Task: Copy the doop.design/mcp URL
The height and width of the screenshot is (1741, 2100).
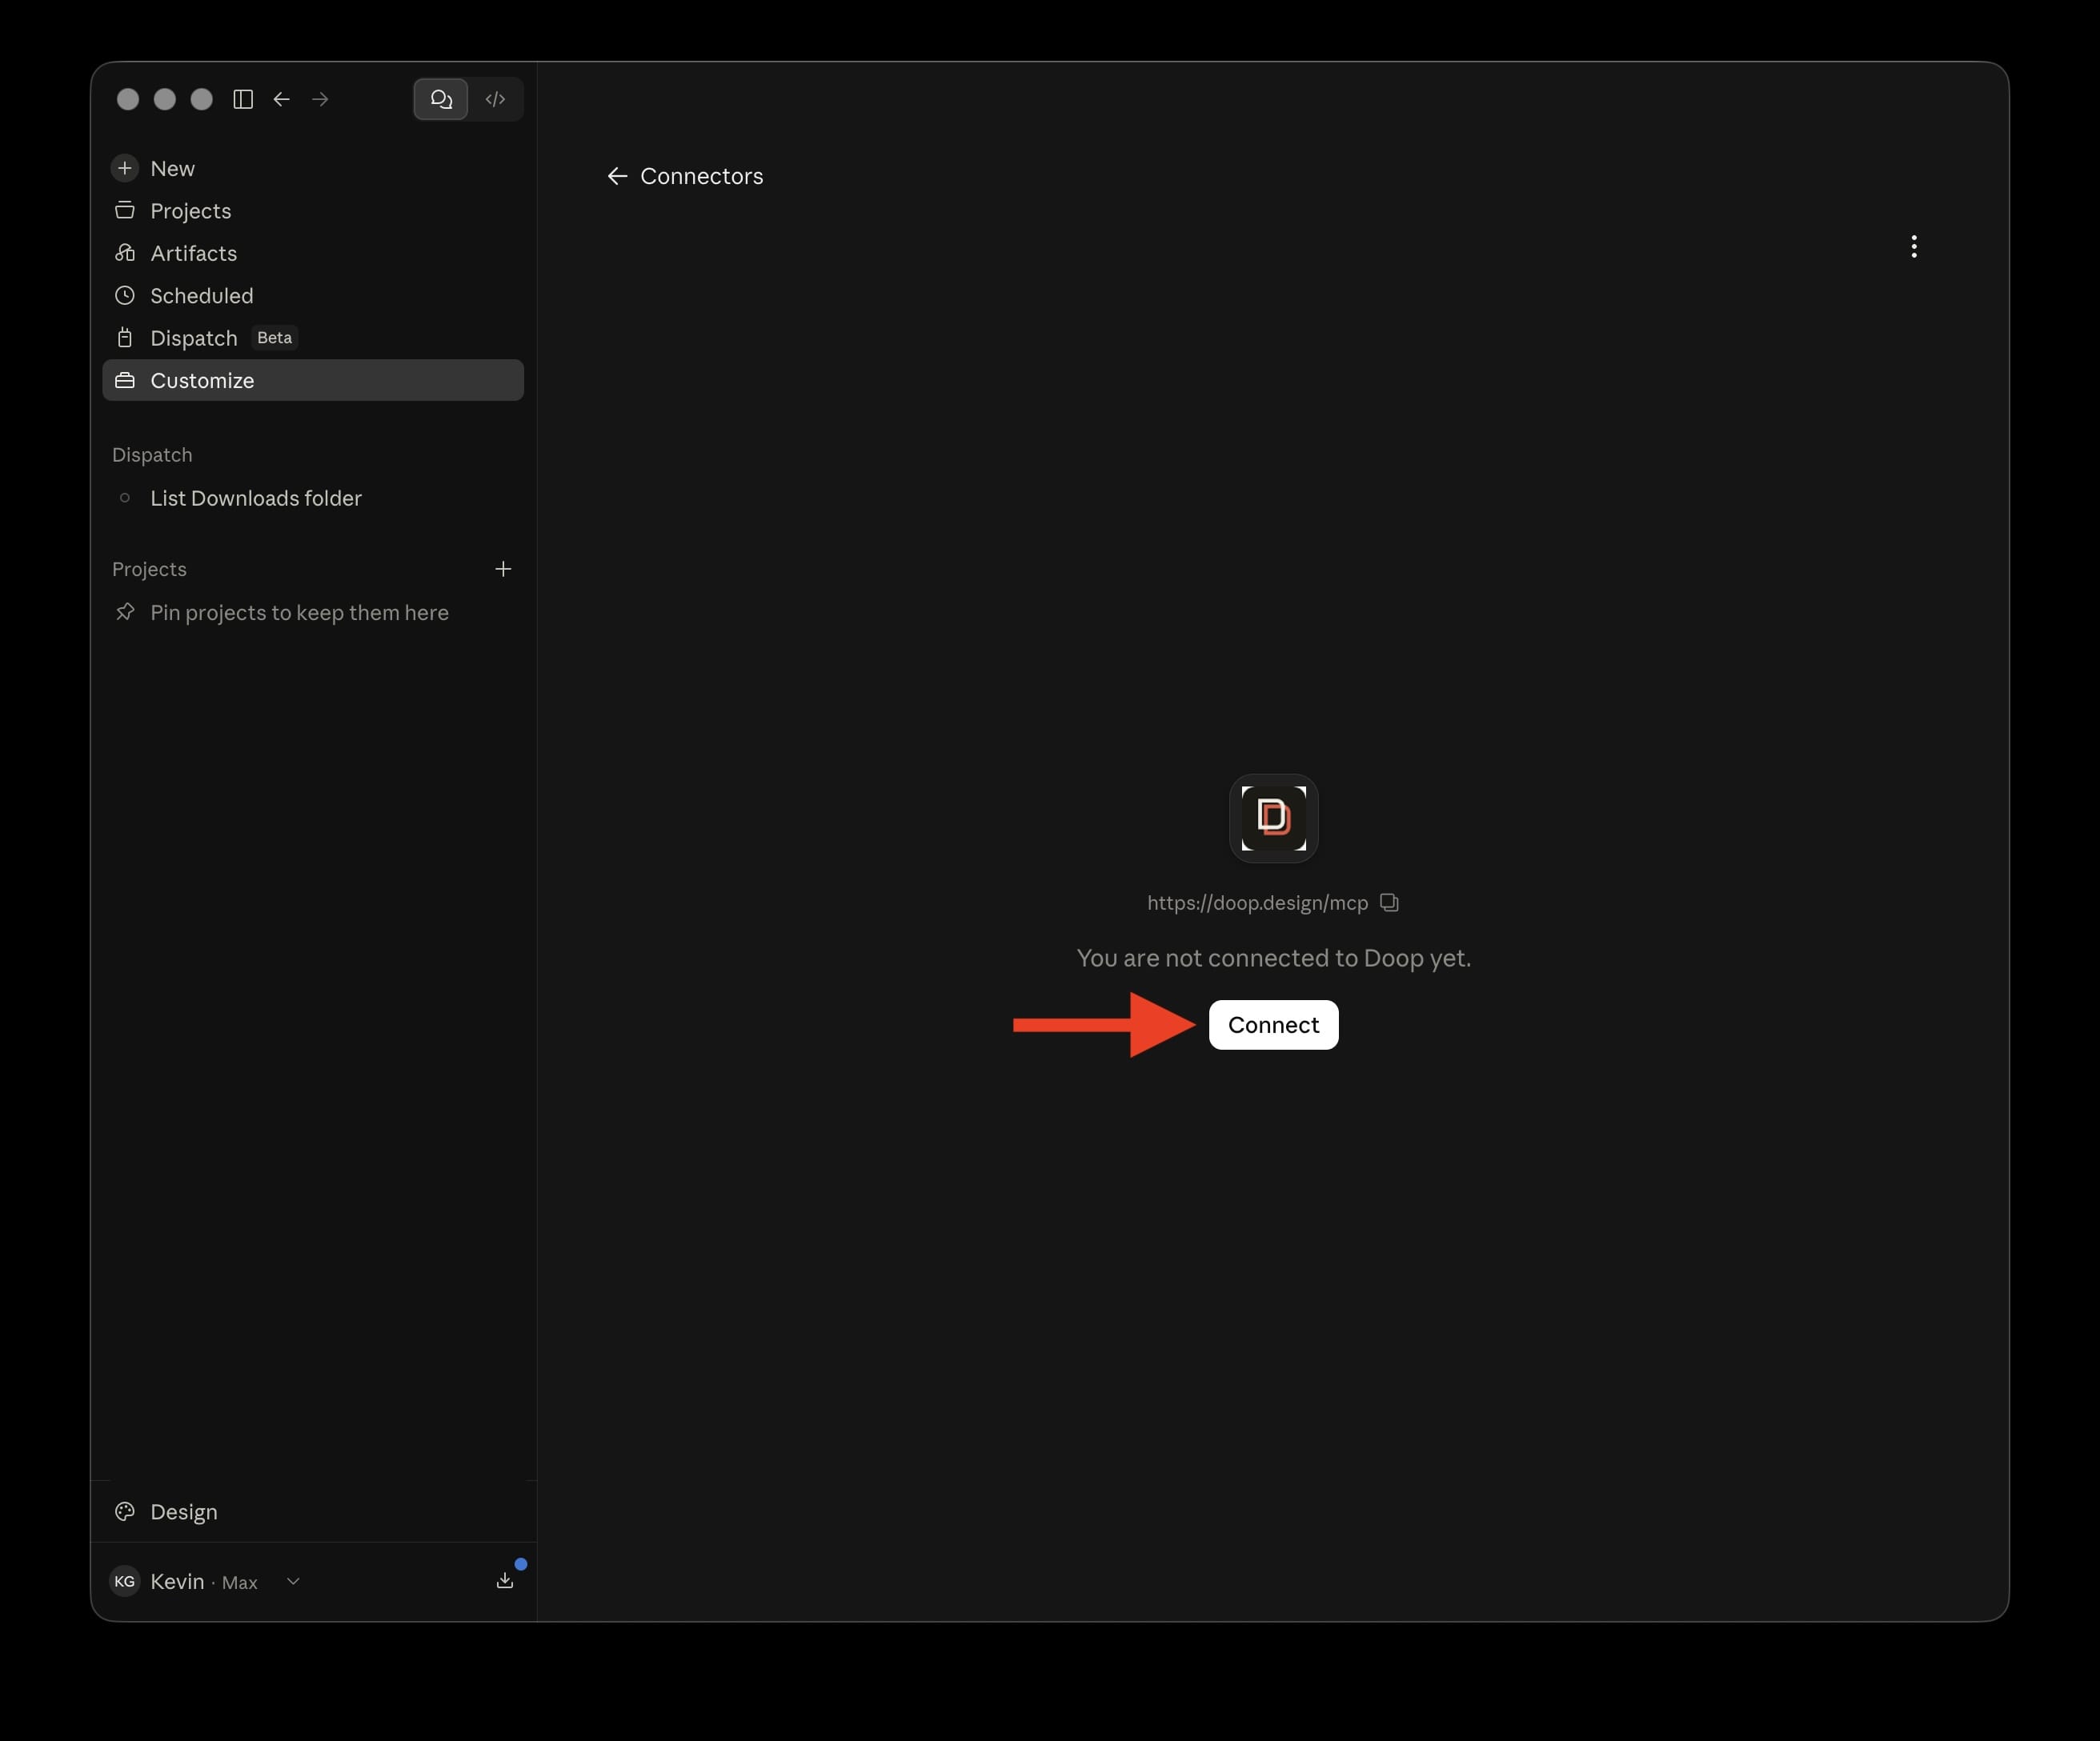Action: click(x=1389, y=902)
